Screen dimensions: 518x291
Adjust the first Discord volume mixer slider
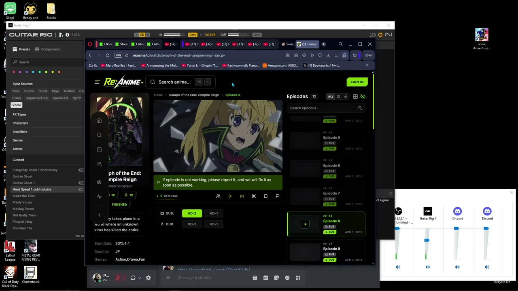[x=456, y=228]
